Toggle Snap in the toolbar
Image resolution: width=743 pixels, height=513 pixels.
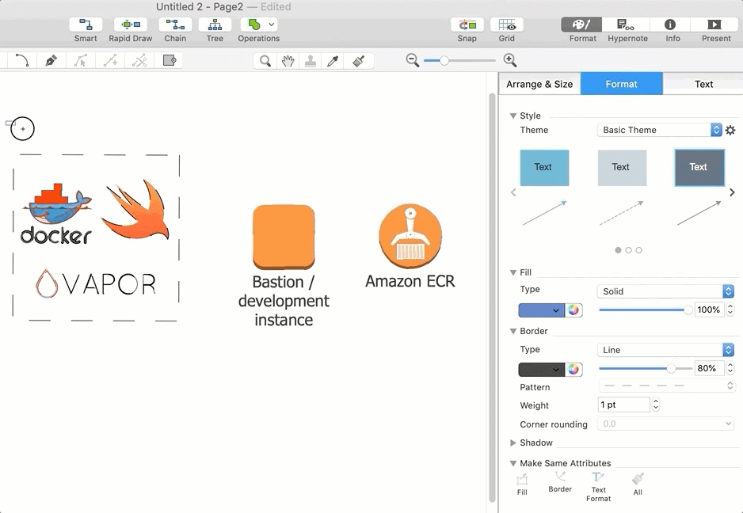point(467,25)
